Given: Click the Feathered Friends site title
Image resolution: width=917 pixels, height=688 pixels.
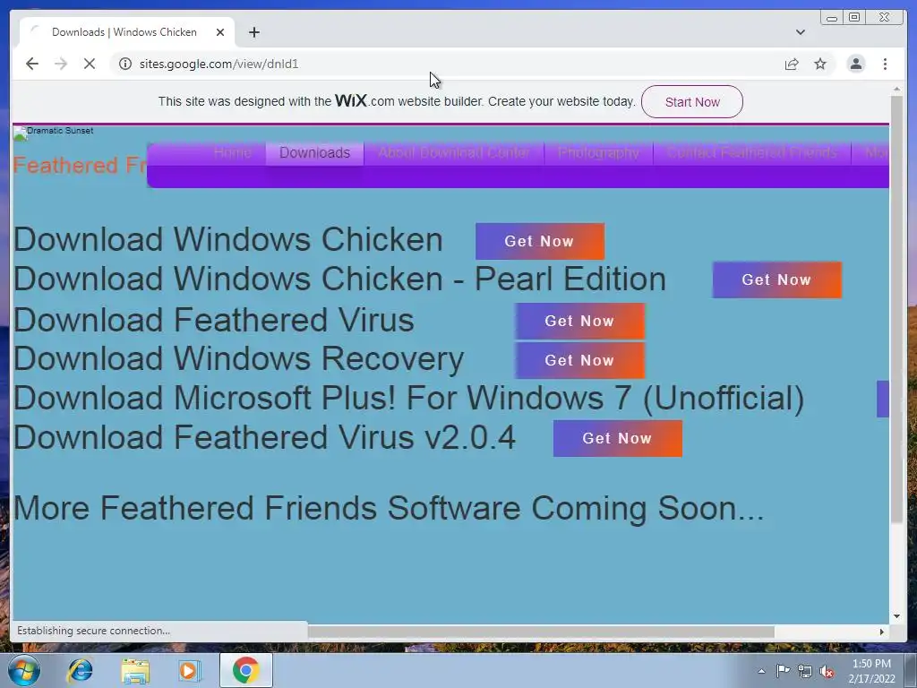Looking at the screenshot, I should 80,165.
